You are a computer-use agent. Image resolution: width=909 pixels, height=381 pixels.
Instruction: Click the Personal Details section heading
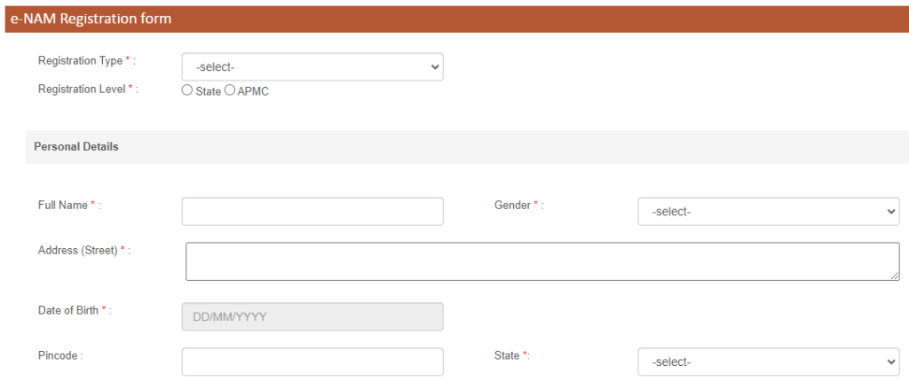(x=76, y=146)
